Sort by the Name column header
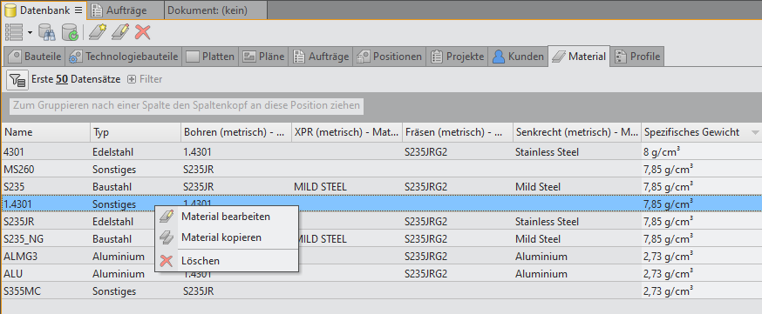 pyautogui.click(x=45, y=132)
